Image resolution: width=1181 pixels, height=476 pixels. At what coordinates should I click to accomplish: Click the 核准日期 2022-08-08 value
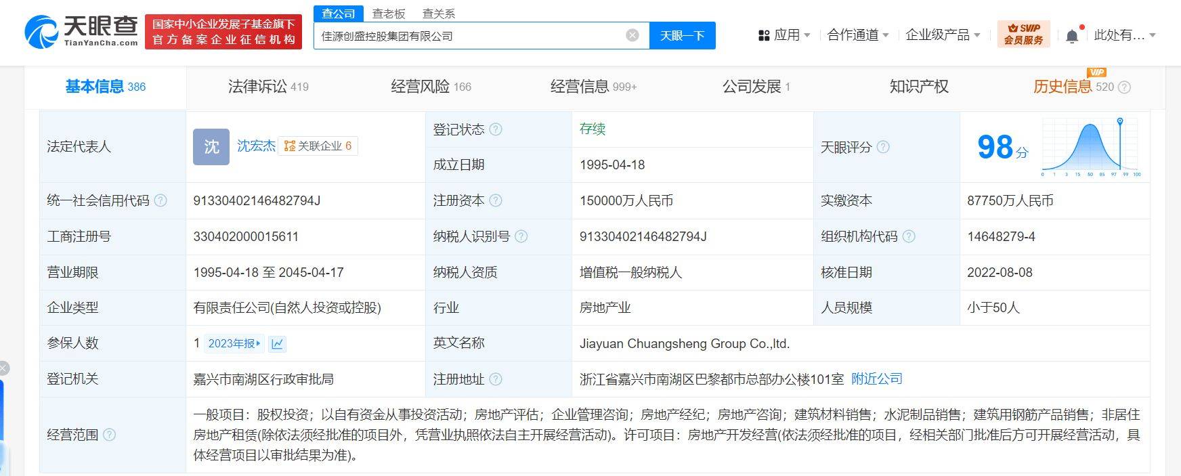tap(1000, 272)
